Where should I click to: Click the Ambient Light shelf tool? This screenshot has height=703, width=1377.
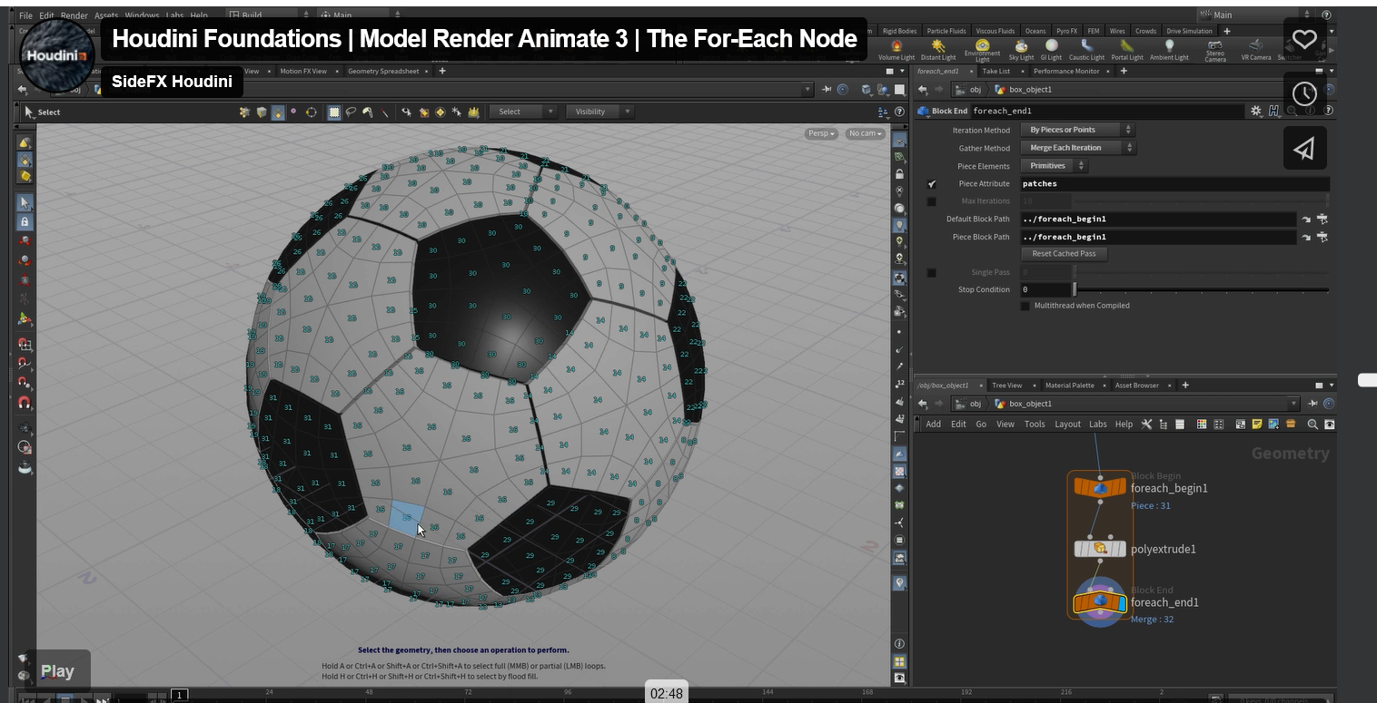[1169, 50]
